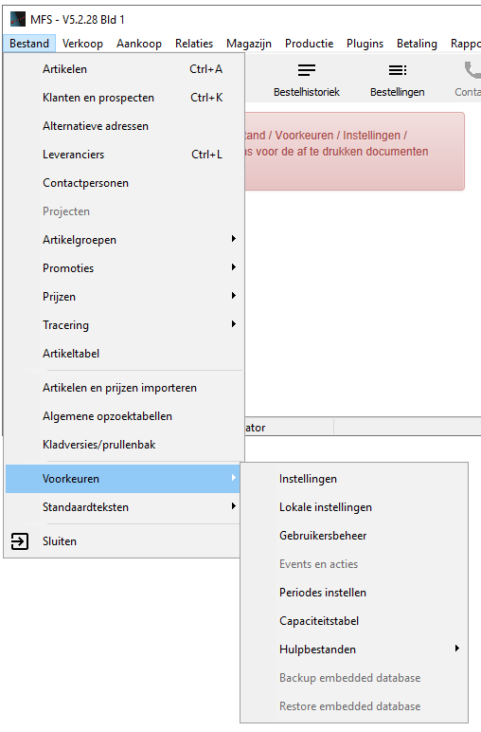This screenshot has height=732, width=481.
Task: Click the pink Voorkeuren / Instellingen notification banner
Action: (x=355, y=152)
